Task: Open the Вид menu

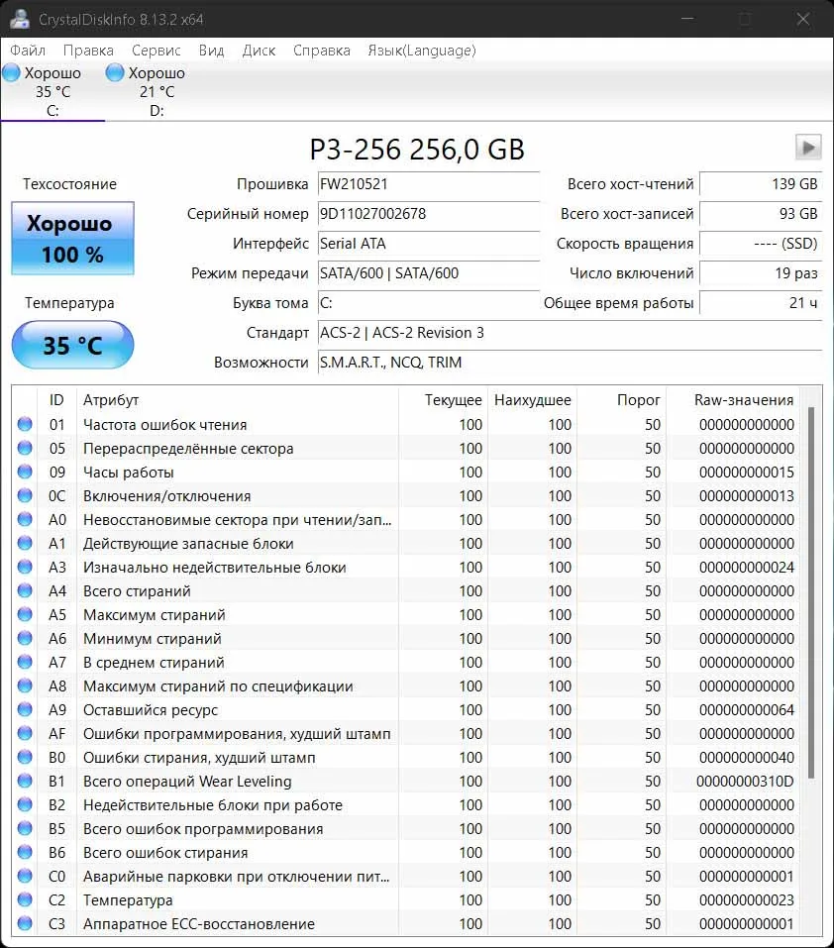Action: [212, 51]
